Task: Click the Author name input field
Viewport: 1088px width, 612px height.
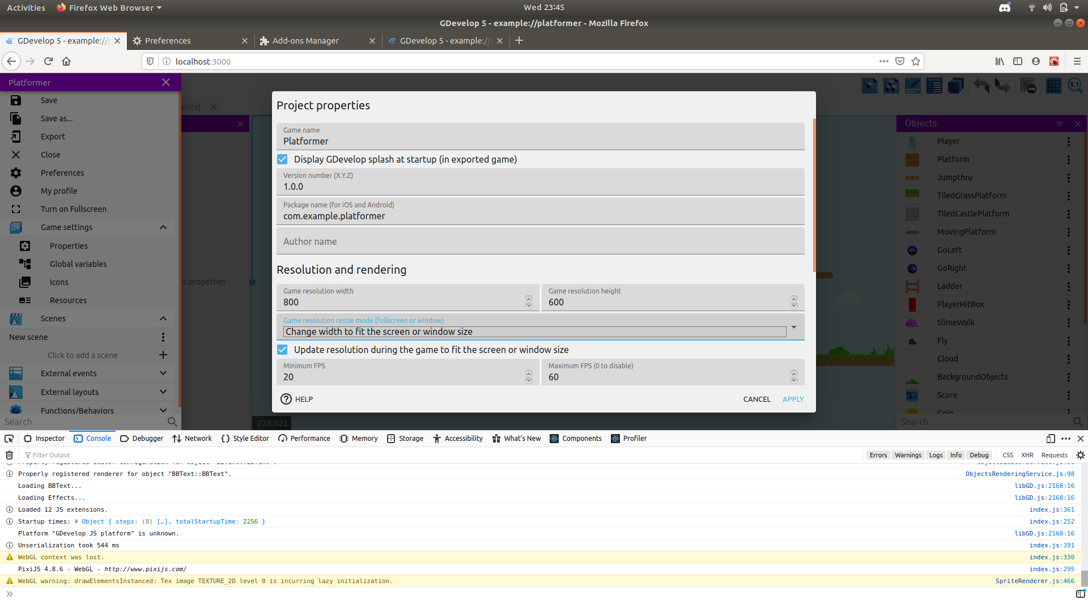Action: coord(541,241)
